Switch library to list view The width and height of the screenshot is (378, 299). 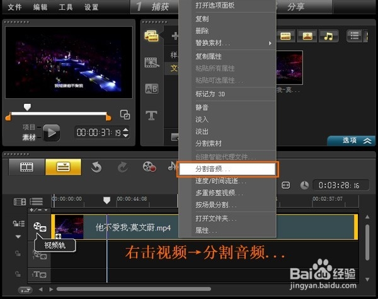click(354, 36)
